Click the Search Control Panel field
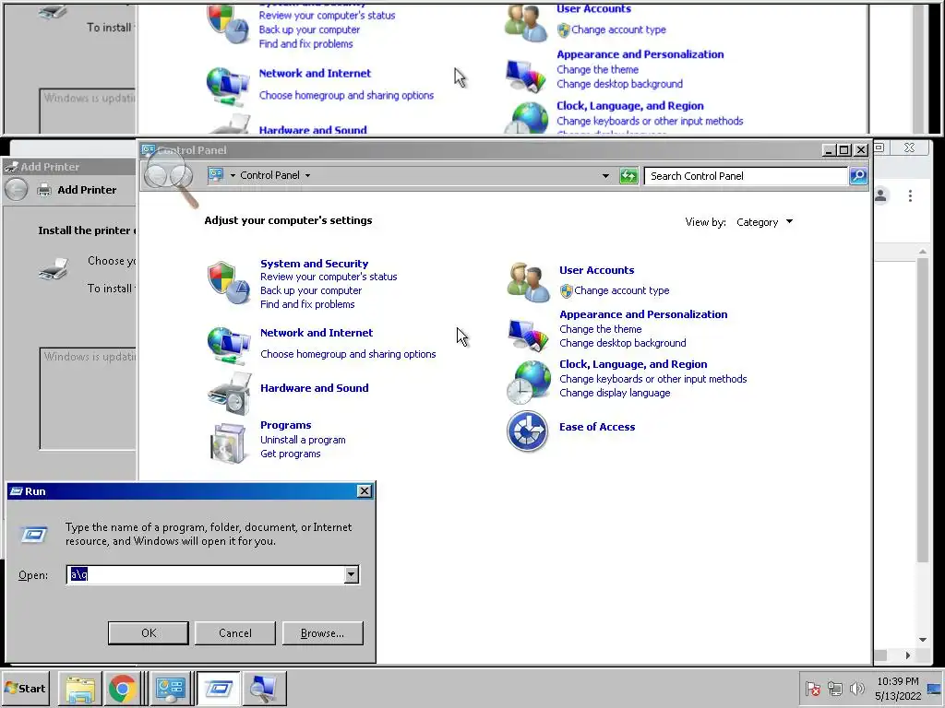This screenshot has width=945, height=708. point(746,176)
